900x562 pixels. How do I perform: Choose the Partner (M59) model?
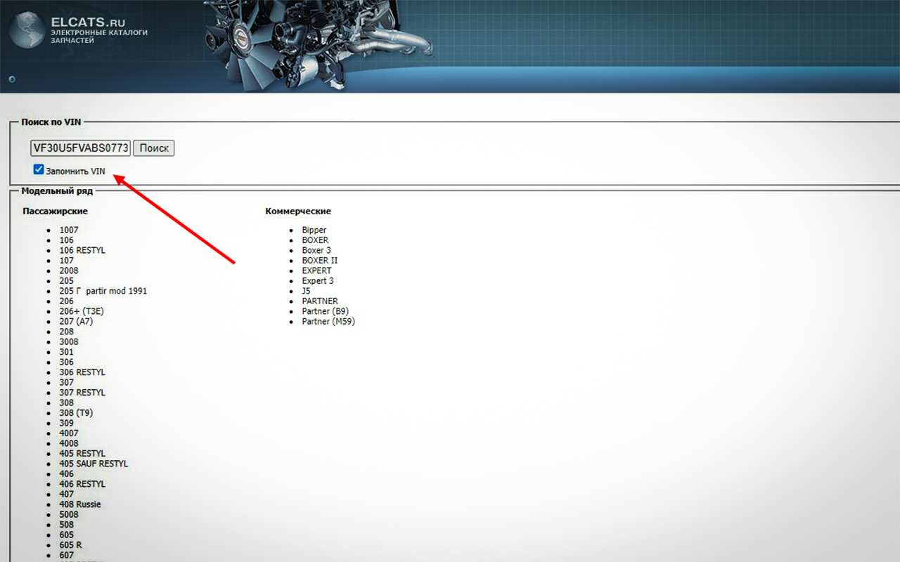pos(328,321)
